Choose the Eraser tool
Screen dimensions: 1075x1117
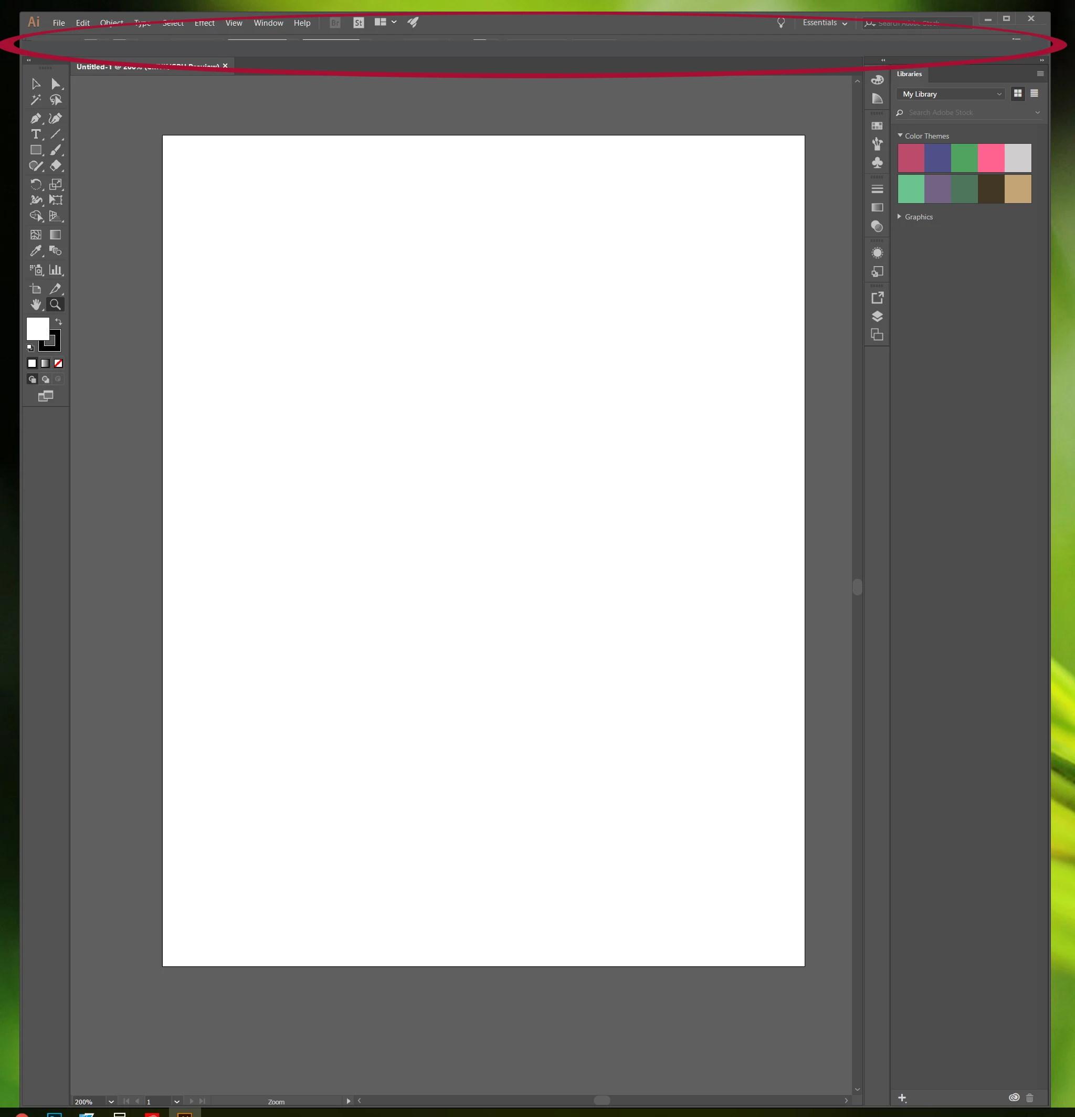[x=55, y=166]
